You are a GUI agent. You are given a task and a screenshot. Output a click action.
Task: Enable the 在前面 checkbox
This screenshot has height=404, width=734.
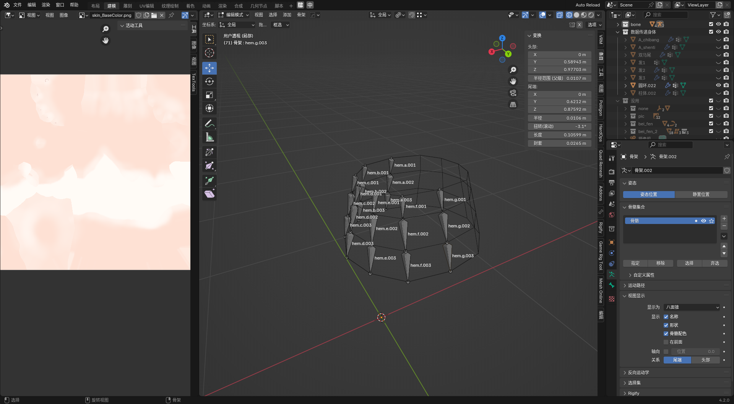pyautogui.click(x=666, y=342)
